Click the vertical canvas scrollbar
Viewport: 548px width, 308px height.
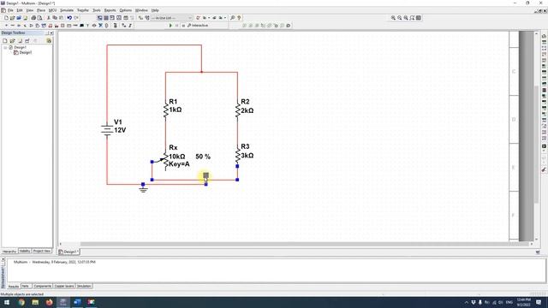tap(537, 144)
